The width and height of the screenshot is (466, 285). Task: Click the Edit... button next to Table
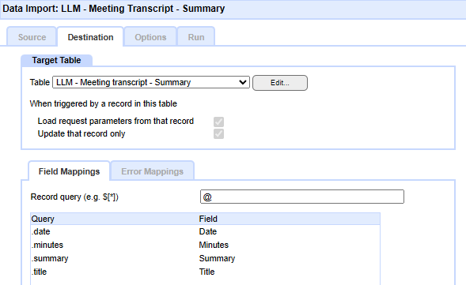coord(279,83)
